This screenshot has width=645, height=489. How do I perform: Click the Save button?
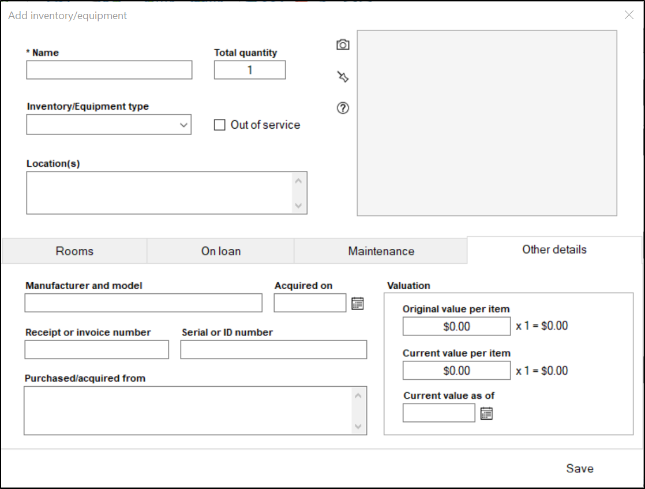(579, 468)
